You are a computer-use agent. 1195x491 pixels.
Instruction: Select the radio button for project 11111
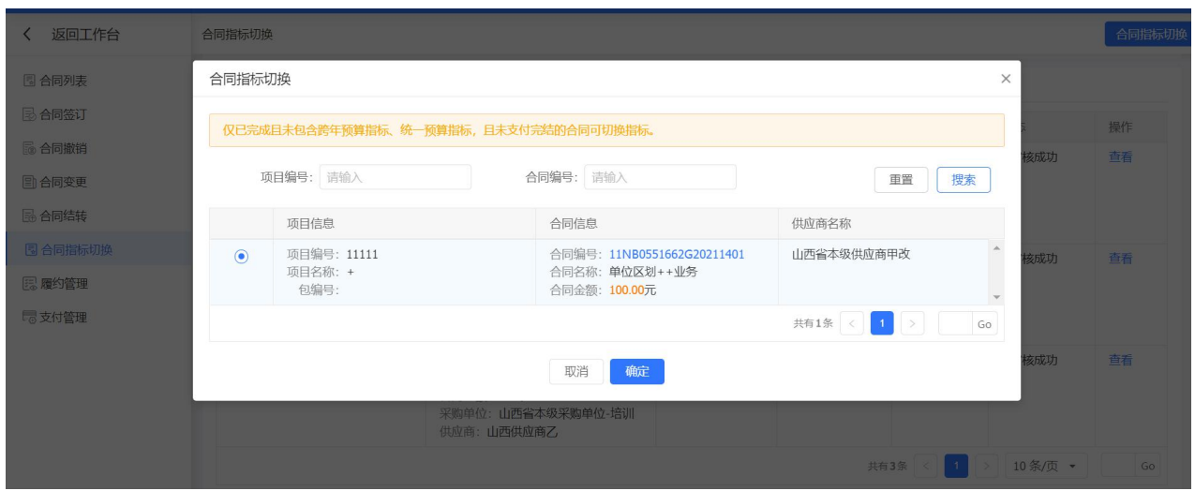pyautogui.click(x=242, y=256)
